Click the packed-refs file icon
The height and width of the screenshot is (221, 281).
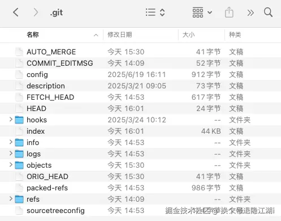pyautogui.click(x=19, y=188)
